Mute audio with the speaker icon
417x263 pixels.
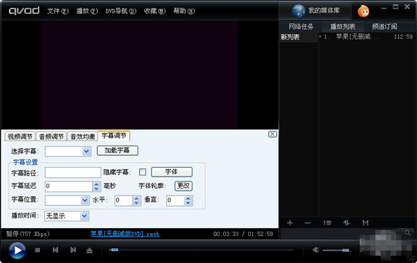[316, 250]
